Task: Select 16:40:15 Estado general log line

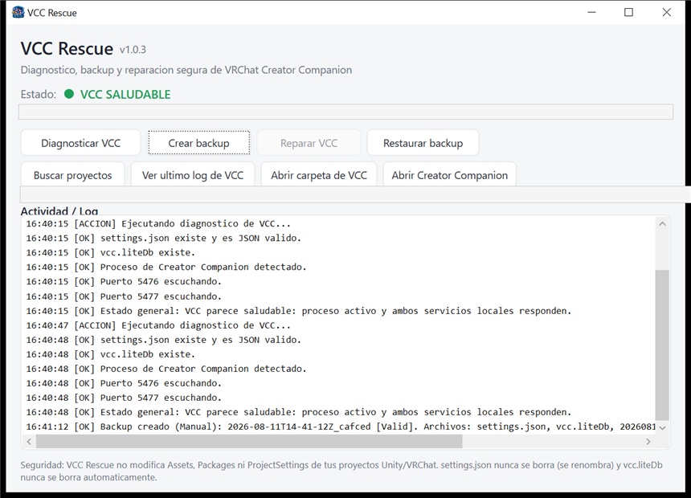Action: coord(298,311)
